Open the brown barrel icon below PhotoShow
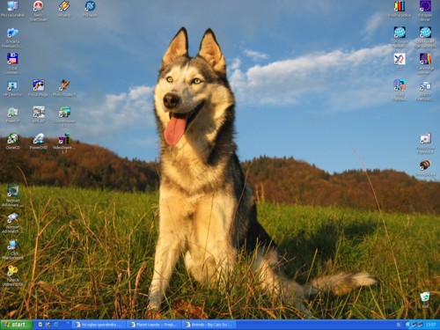The height and width of the screenshot is (330, 440). tap(425, 165)
